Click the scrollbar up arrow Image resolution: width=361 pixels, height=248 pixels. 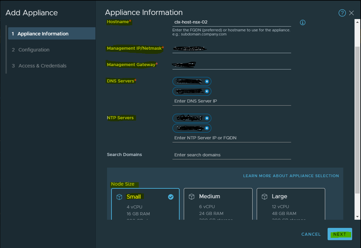(x=357, y=22)
